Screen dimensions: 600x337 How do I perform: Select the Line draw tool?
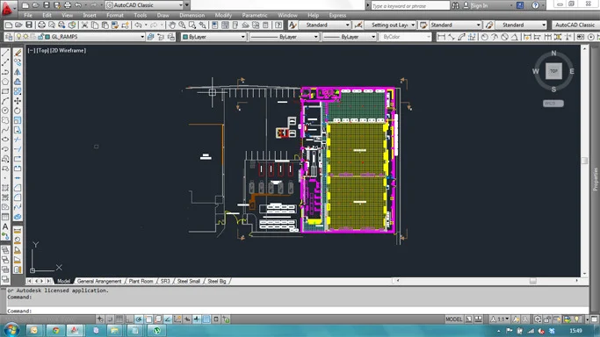point(5,53)
